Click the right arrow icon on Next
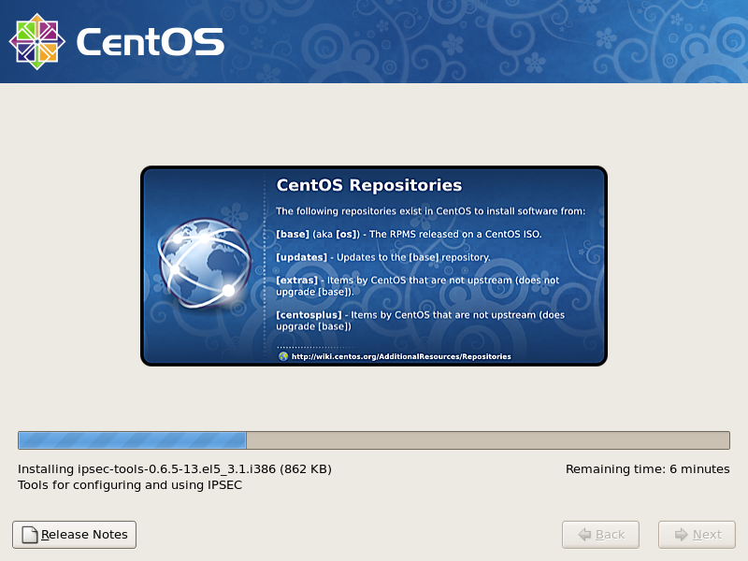This screenshot has height=561, width=748. click(x=682, y=534)
